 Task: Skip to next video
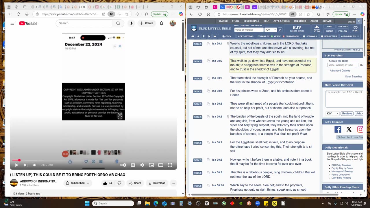[x=25, y=165]
